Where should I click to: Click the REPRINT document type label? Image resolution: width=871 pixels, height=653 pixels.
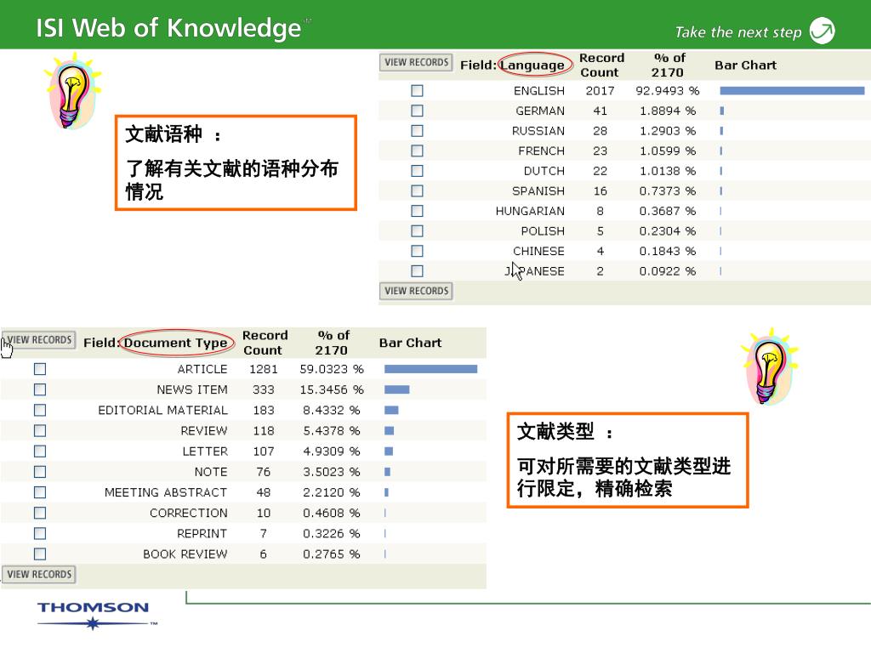pyautogui.click(x=202, y=533)
